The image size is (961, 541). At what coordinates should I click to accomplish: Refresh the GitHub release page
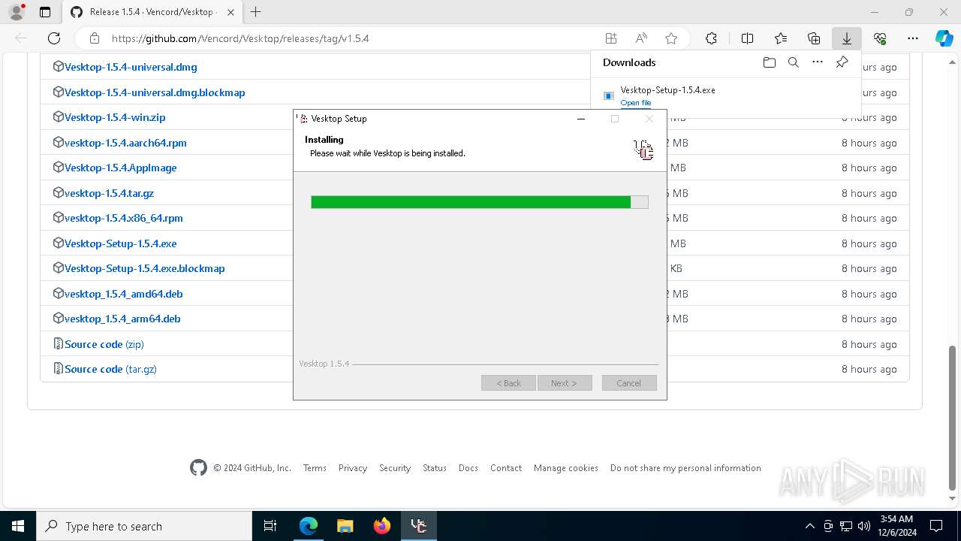tap(54, 38)
